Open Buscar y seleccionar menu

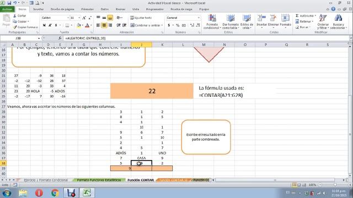[x=338, y=21]
